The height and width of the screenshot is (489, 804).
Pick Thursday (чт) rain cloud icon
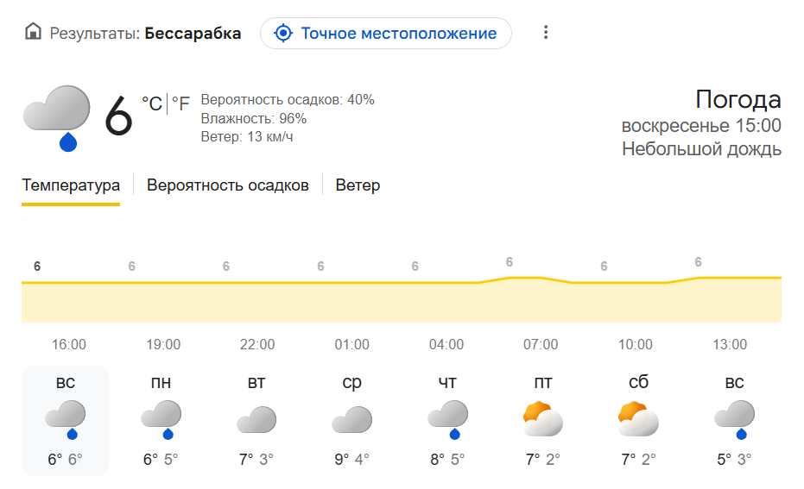[x=447, y=420]
